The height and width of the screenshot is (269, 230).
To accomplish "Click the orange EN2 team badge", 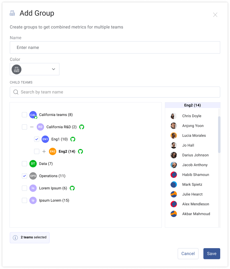I will click(x=53, y=151).
